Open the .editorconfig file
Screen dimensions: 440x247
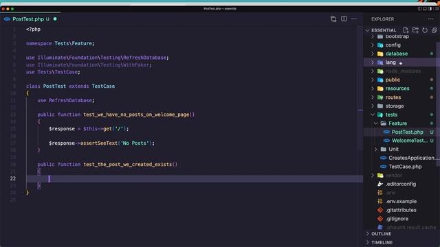click(400, 184)
